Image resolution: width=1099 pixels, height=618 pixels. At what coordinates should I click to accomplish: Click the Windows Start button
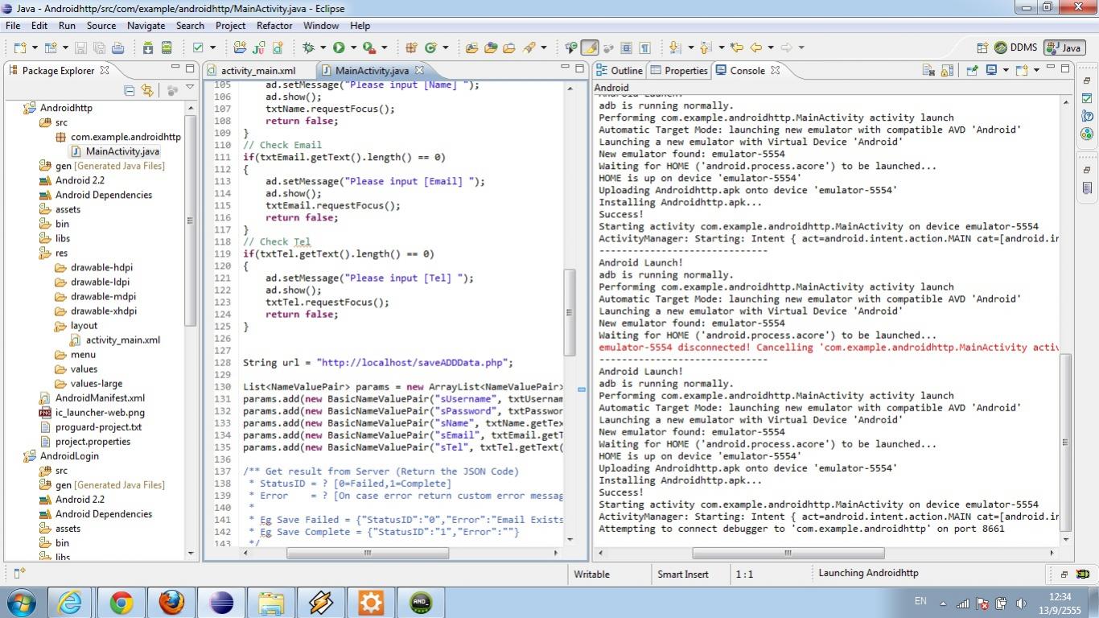21,603
